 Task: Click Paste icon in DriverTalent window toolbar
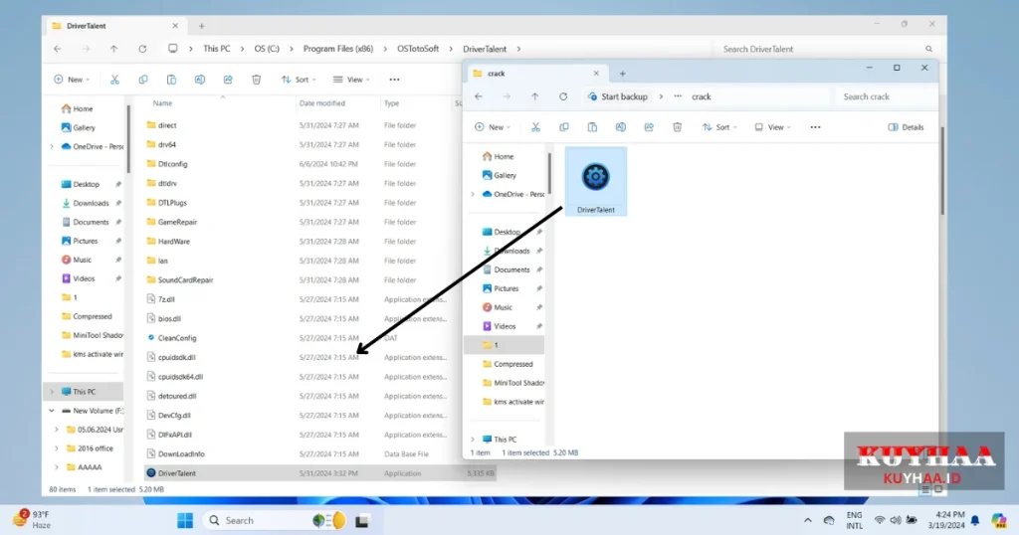click(171, 80)
